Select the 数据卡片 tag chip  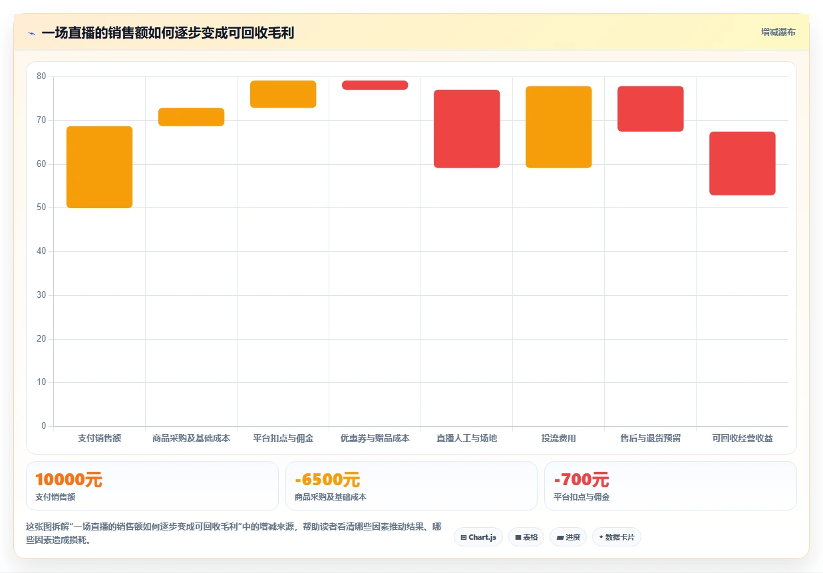[616, 537]
